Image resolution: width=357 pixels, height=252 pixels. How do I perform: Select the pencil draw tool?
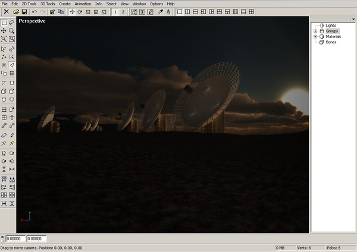(x=12, y=136)
